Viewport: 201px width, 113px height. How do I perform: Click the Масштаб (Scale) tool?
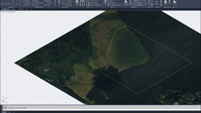35,5
